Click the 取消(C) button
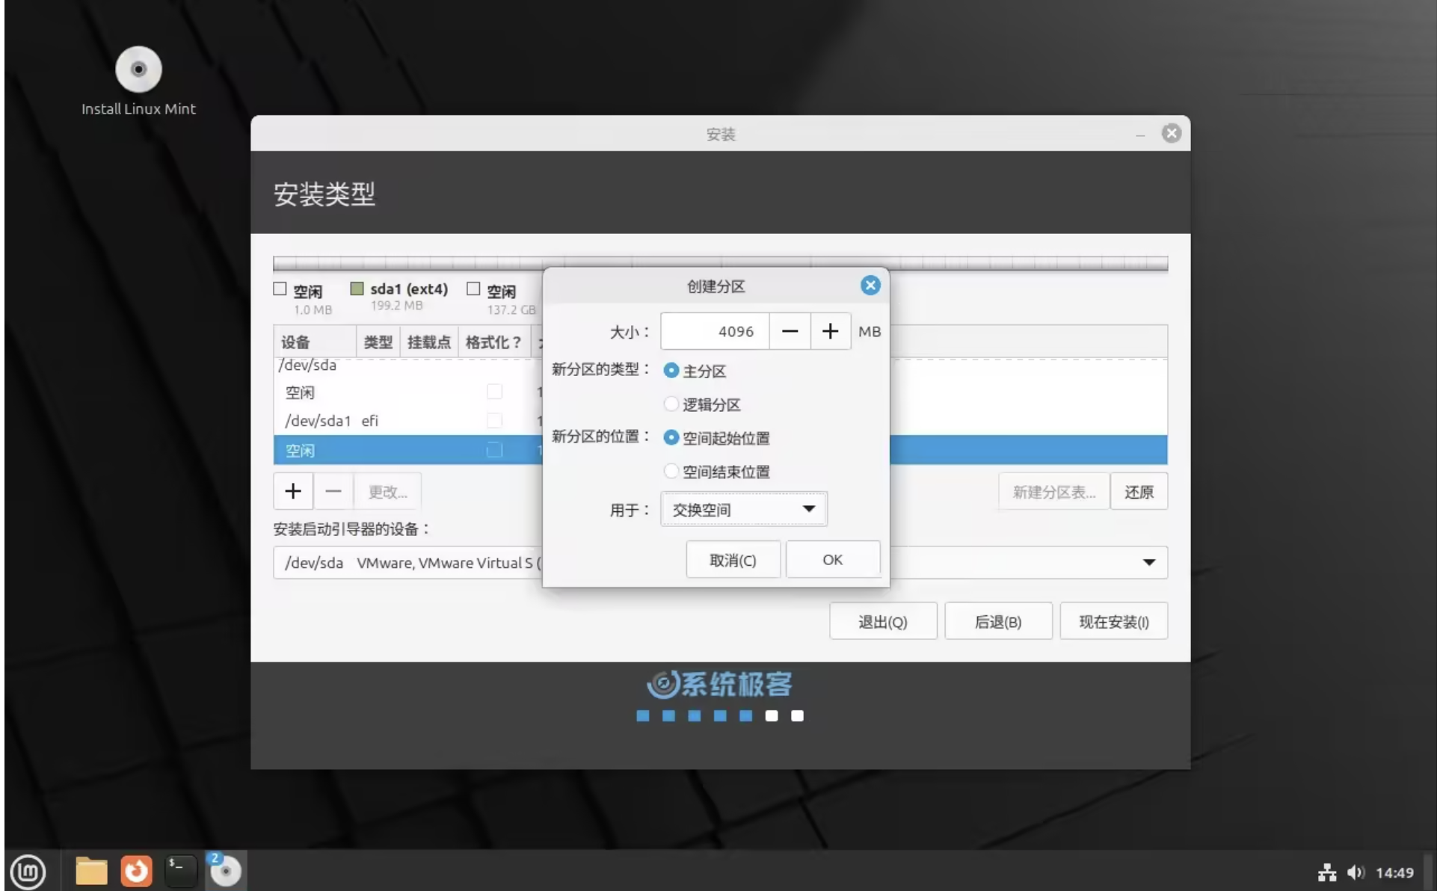Image resolution: width=1446 pixels, height=891 pixels. (x=733, y=560)
